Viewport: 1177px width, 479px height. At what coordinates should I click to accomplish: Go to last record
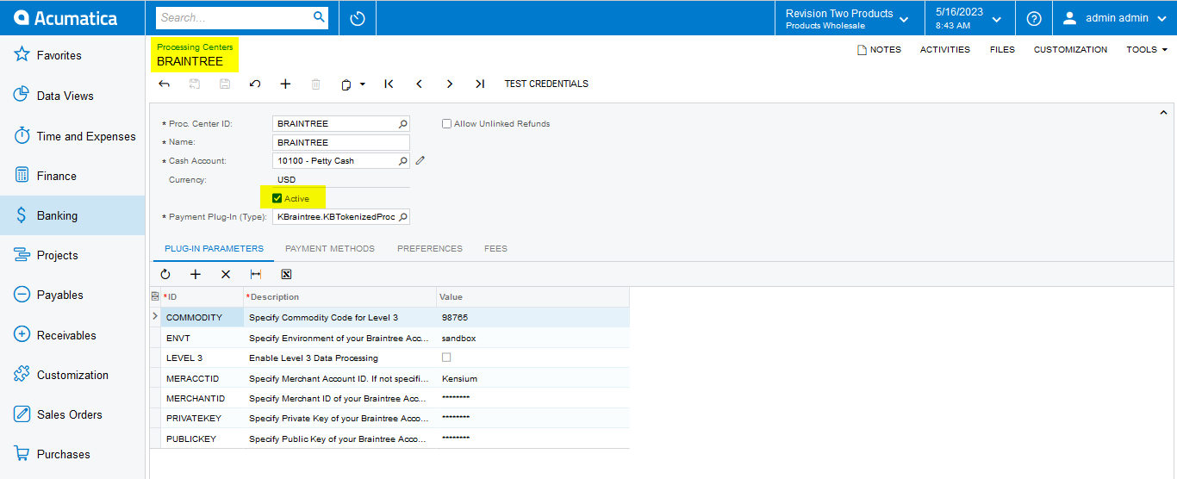[480, 84]
